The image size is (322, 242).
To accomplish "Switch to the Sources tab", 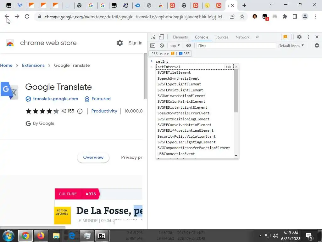I will coord(222,37).
